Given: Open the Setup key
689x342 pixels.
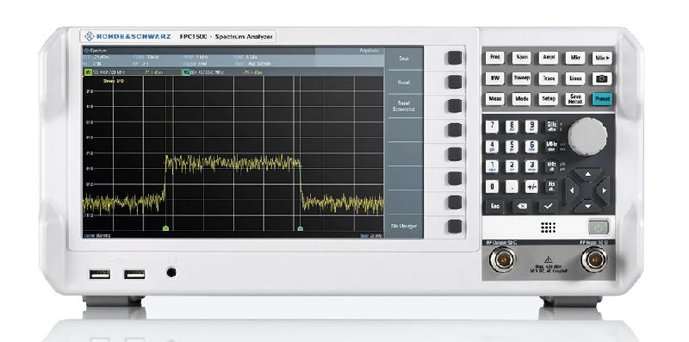Looking at the screenshot, I should [x=548, y=99].
